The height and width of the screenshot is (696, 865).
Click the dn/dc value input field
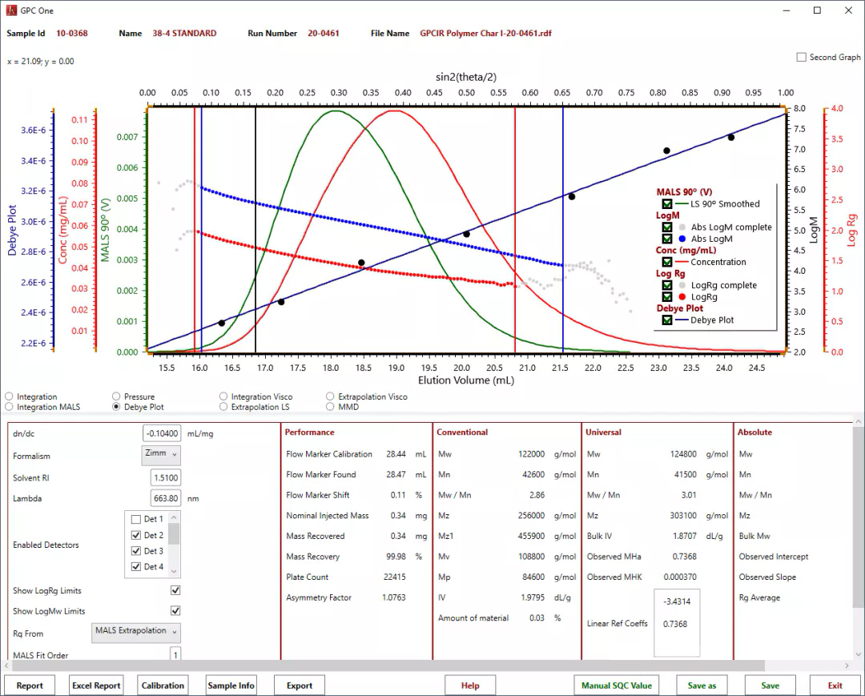(162, 433)
